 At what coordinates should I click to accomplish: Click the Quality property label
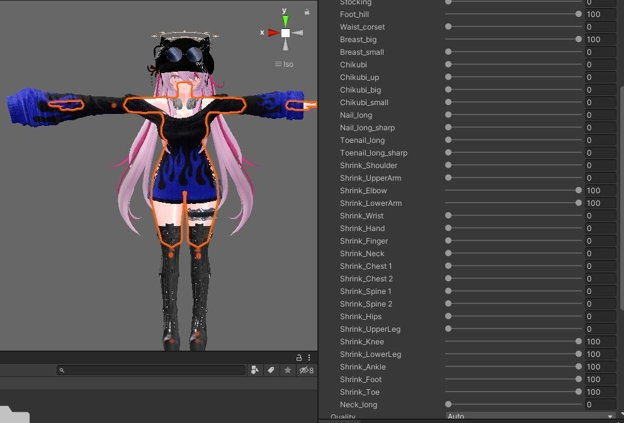(343, 417)
